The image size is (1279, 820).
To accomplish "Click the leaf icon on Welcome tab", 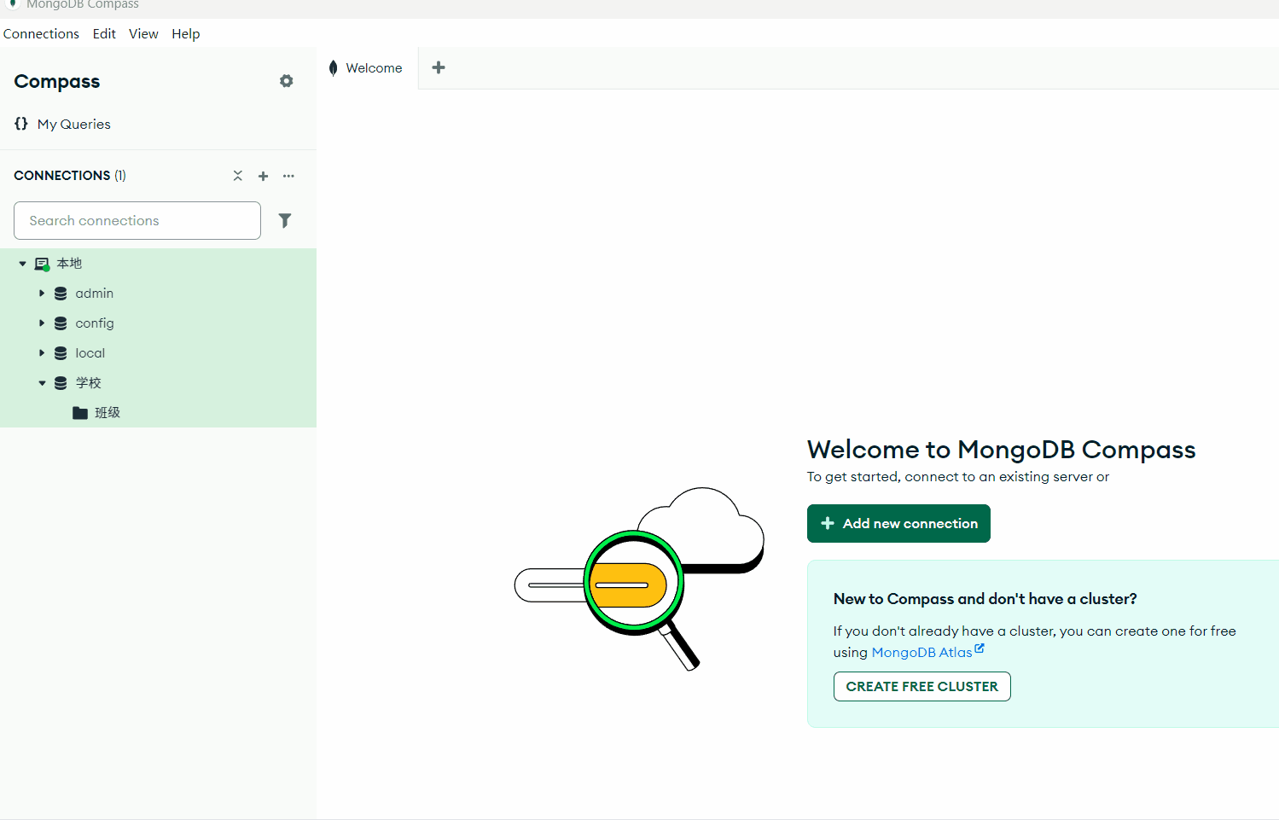I will pyautogui.click(x=334, y=68).
